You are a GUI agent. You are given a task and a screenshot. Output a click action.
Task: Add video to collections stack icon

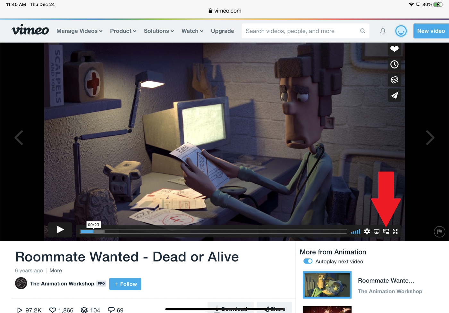tap(394, 80)
